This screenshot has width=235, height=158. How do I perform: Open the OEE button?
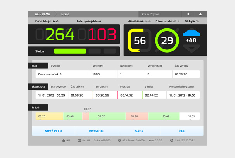click(182, 131)
